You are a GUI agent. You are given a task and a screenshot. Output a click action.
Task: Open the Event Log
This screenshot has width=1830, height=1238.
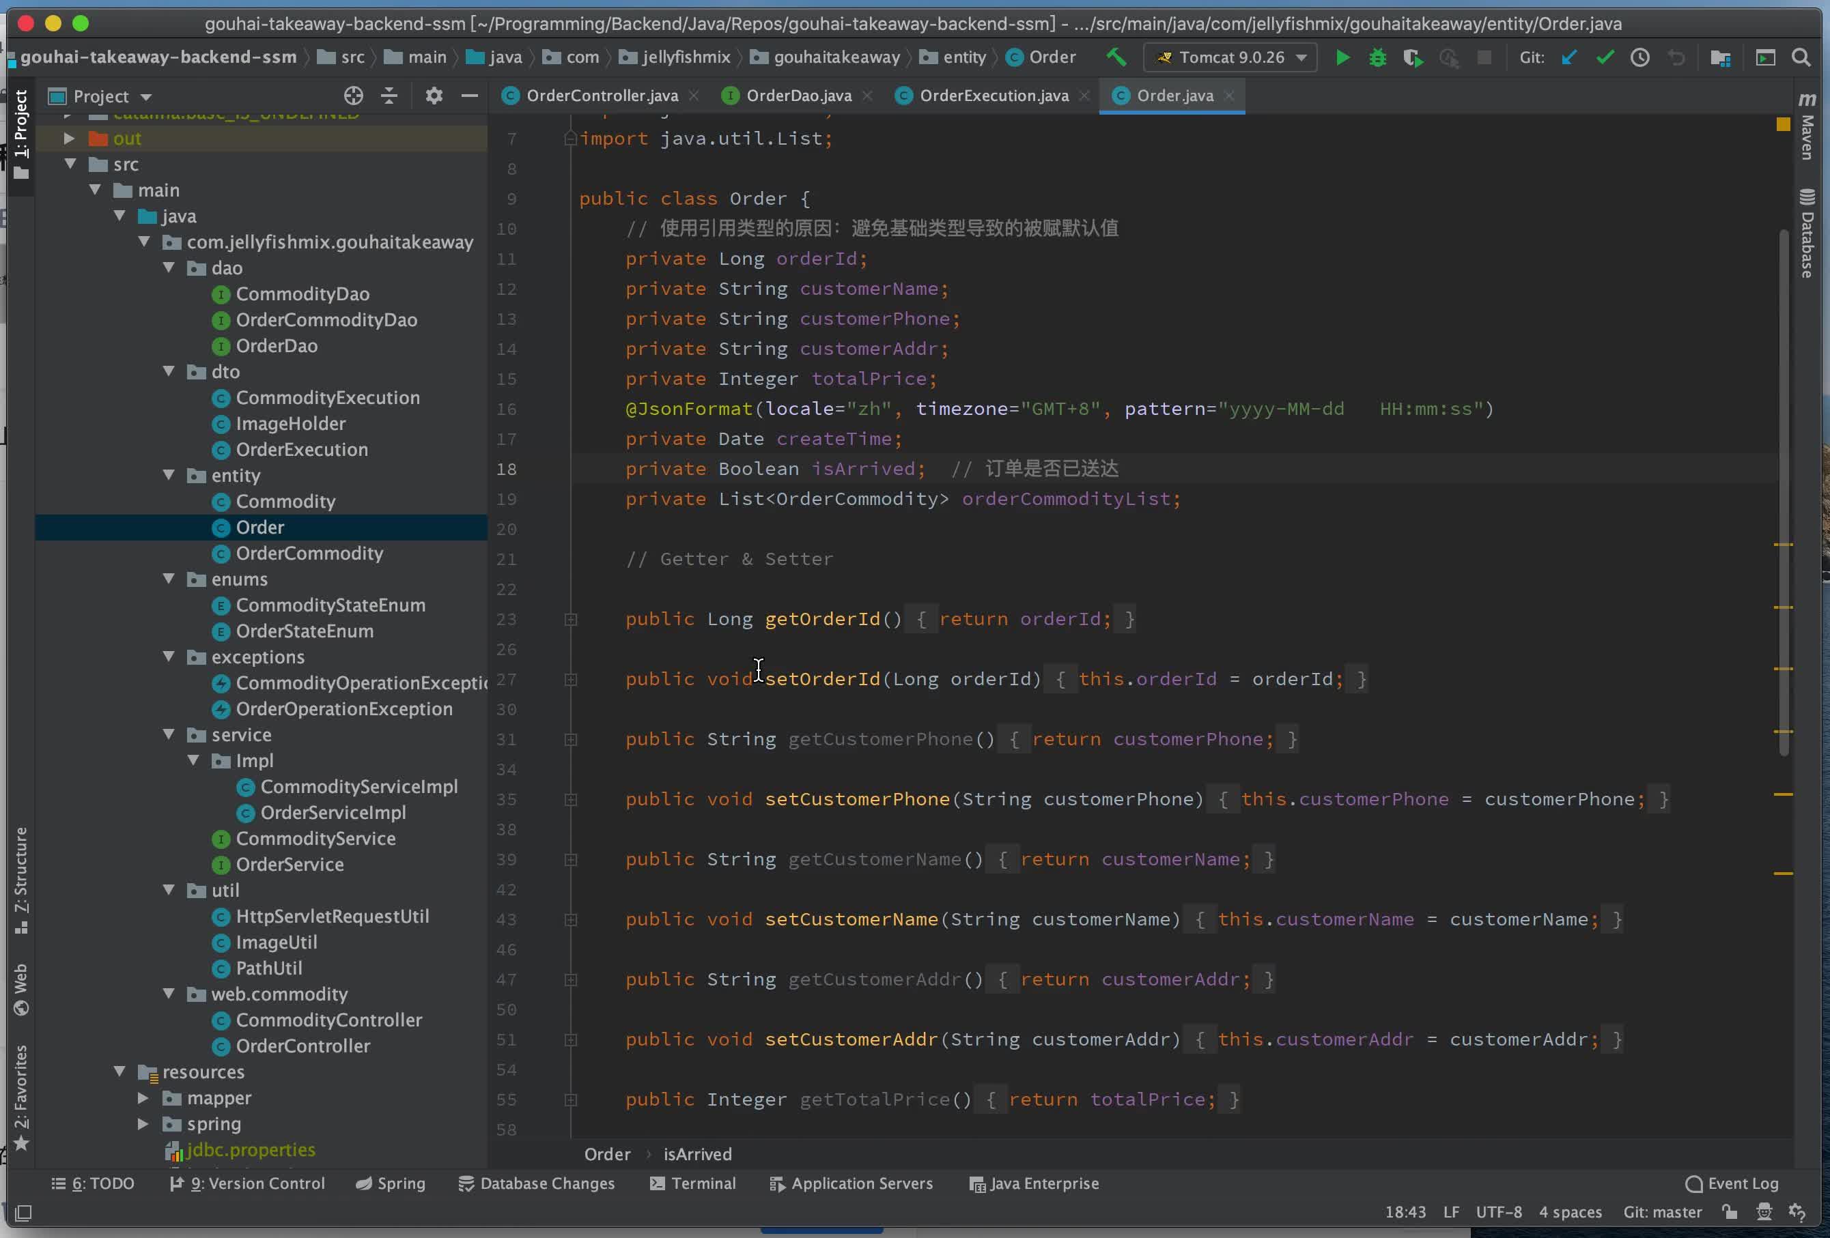pyautogui.click(x=1732, y=1183)
